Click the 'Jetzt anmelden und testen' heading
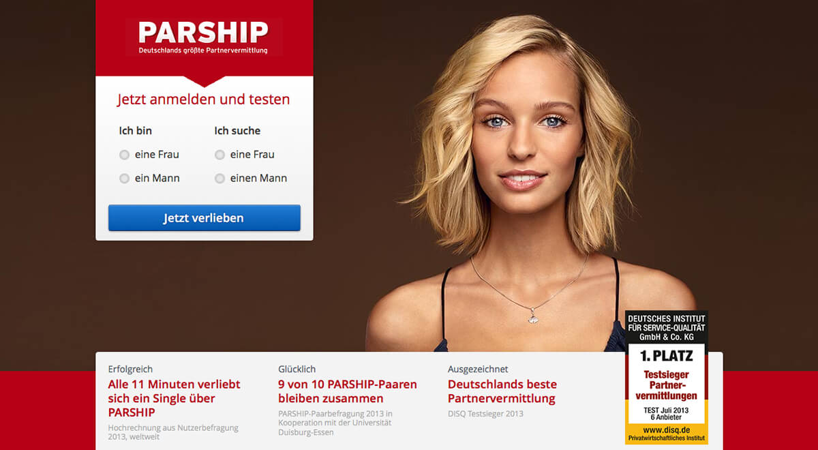 pos(203,100)
